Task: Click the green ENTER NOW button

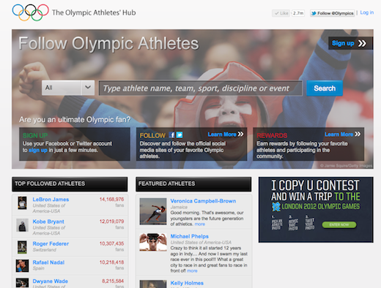Action: (339, 224)
